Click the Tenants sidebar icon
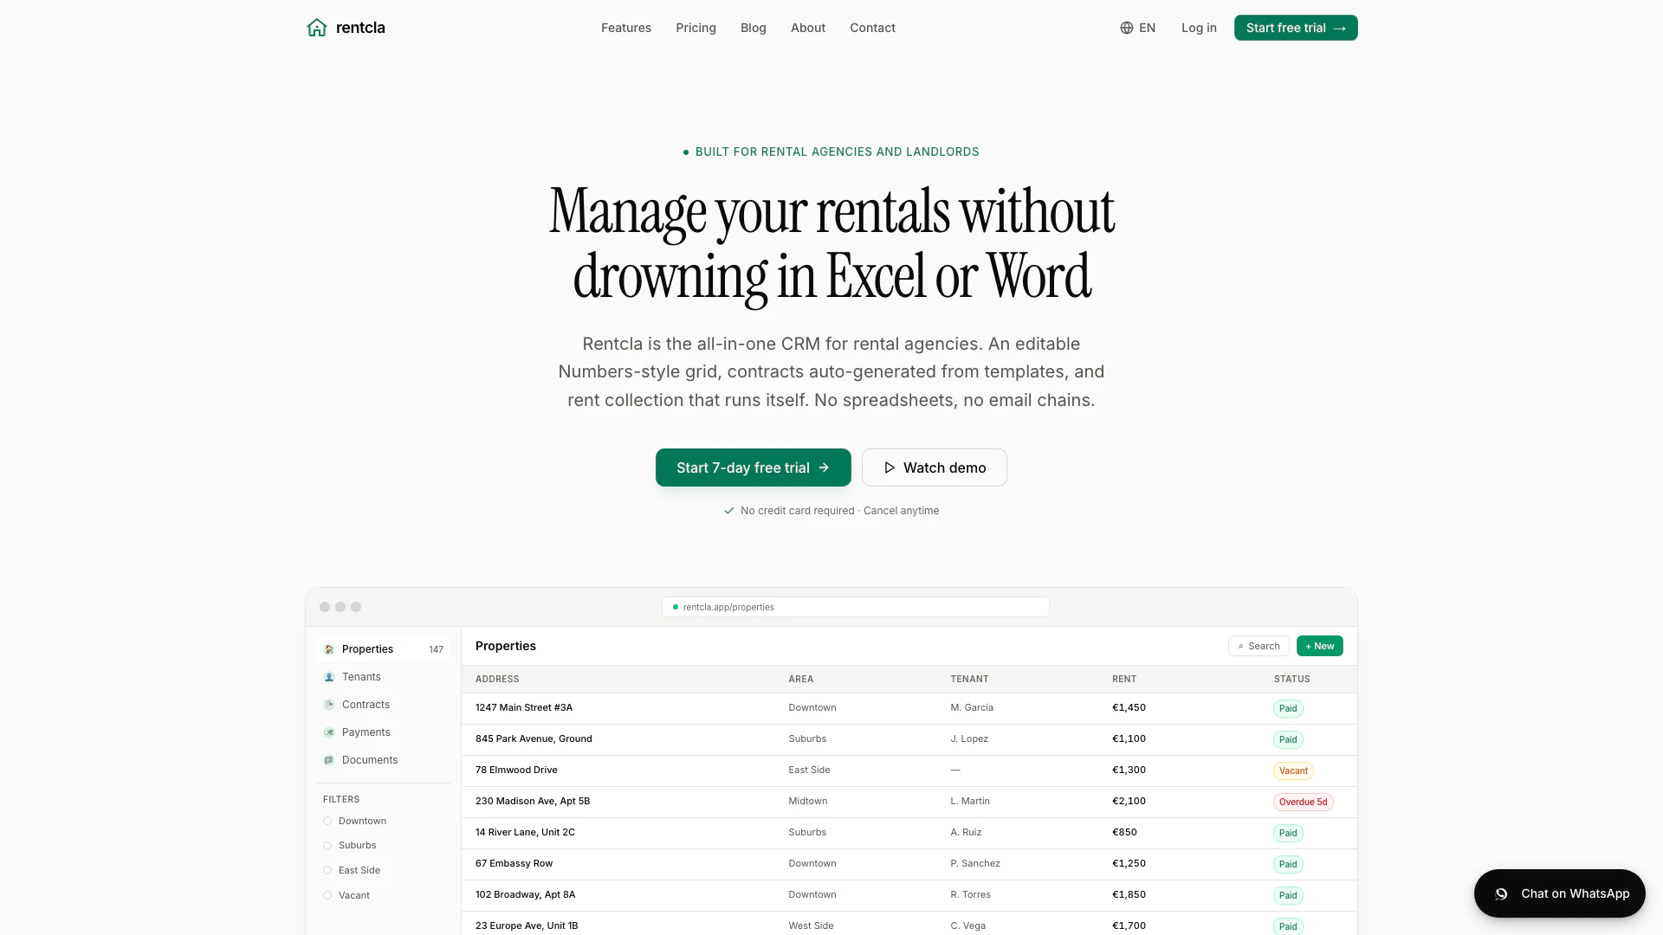This screenshot has height=935, width=1663. 329,677
